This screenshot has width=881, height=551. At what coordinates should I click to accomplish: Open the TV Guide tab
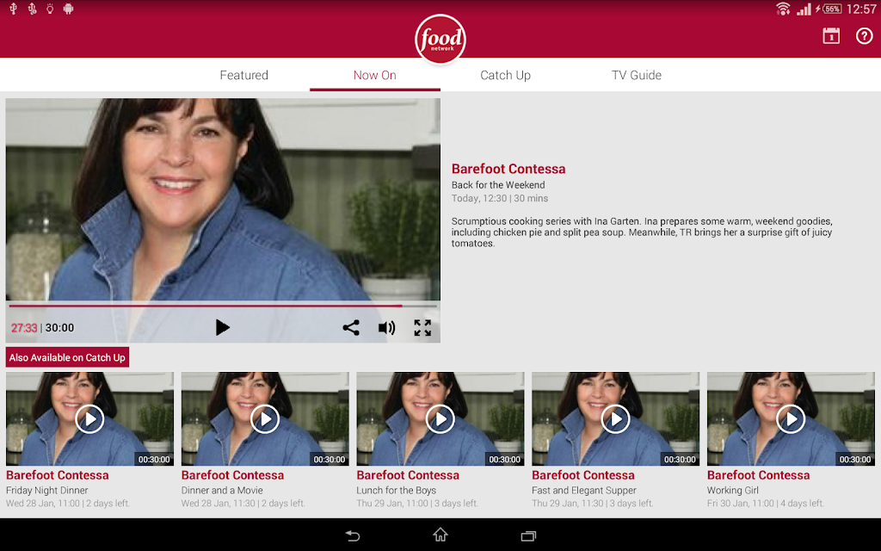(637, 75)
